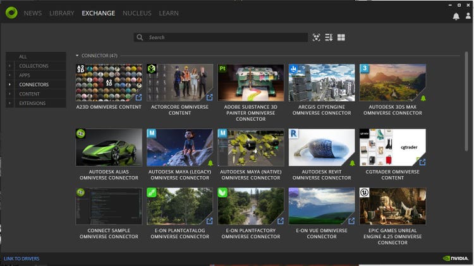The height and width of the screenshot is (266, 474).
Task: Expand the Extensions sidebar arrow
Action: click(9, 104)
